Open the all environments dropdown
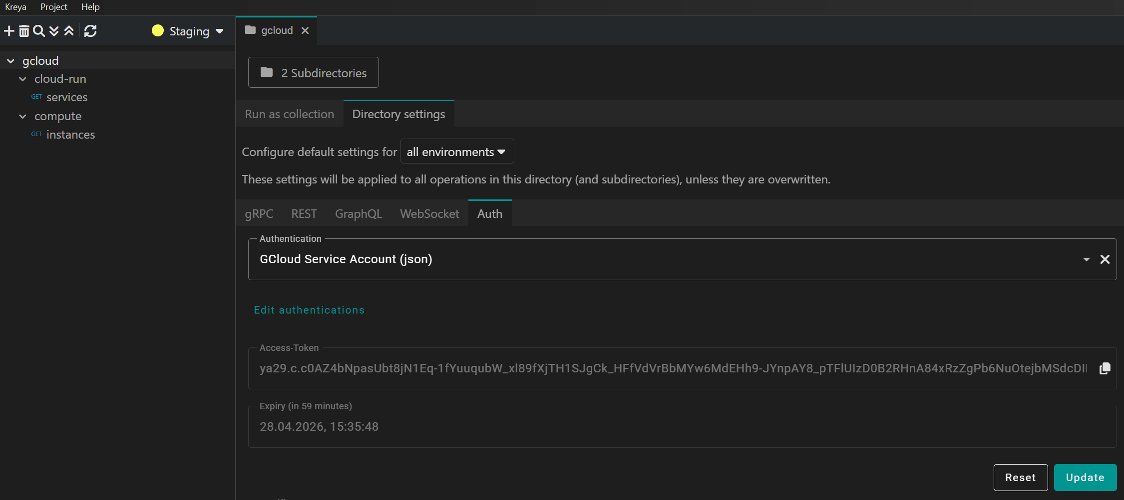The image size is (1124, 500). click(456, 152)
